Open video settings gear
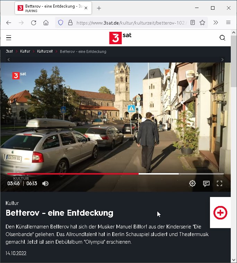Screen dimensions: 237x263 tap(192, 184)
